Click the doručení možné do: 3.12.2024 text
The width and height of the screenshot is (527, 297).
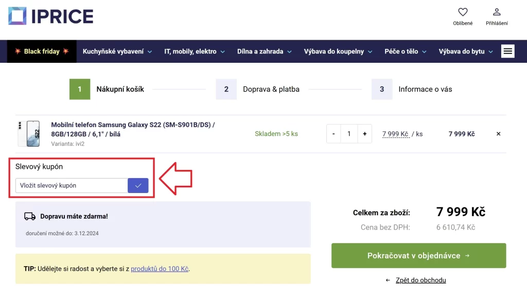coord(62,233)
